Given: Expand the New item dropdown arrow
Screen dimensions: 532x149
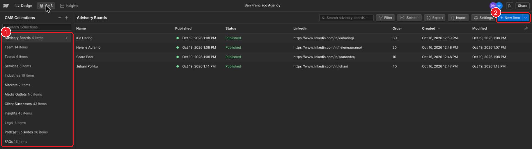Looking at the screenshot, I should click(x=526, y=18).
